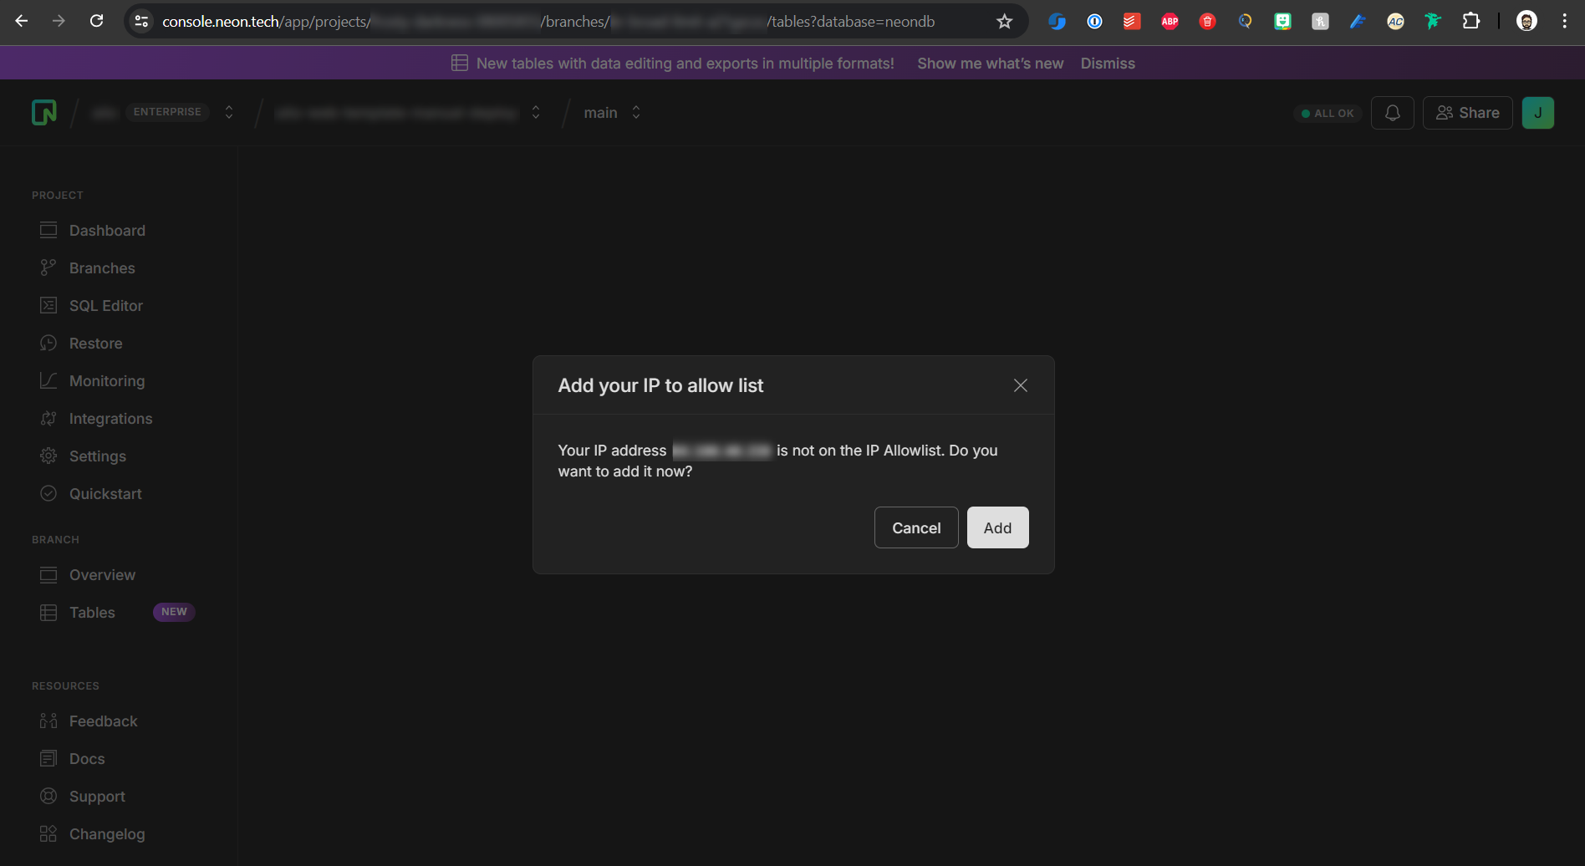
Task: Click Show me what's new link
Action: (x=991, y=63)
